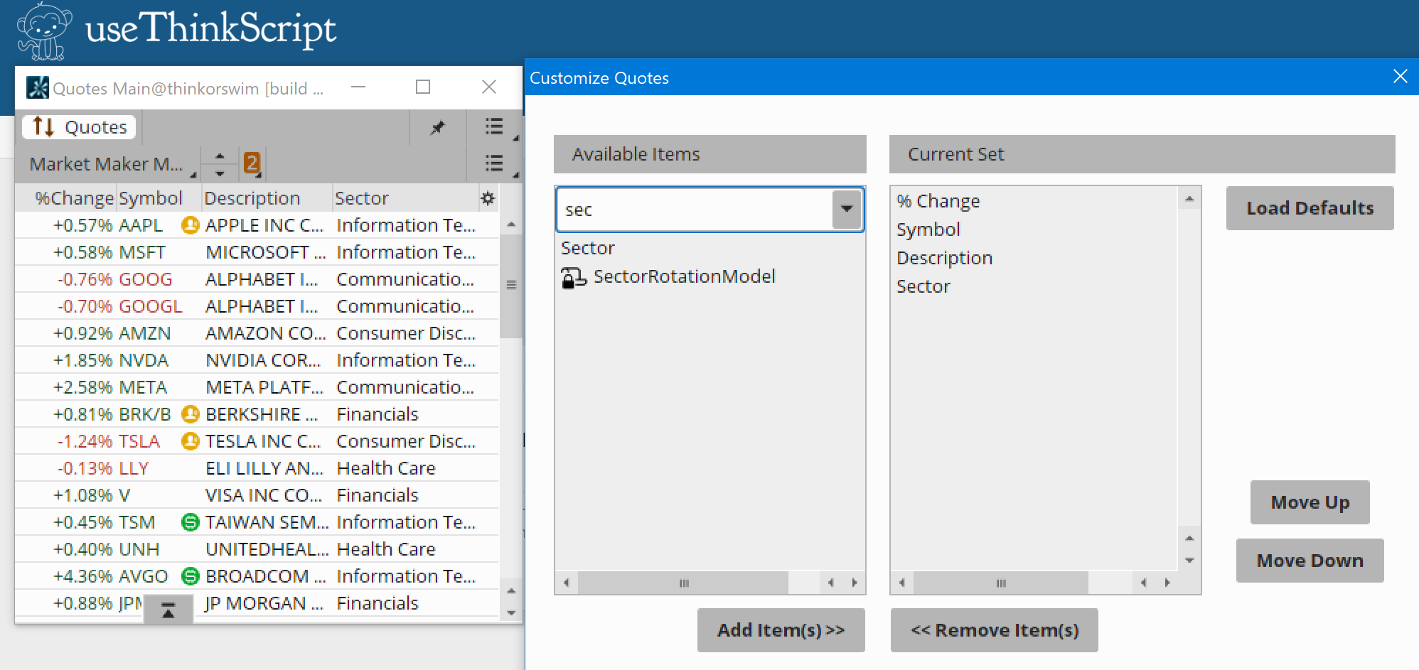Click Current Set horizontal scrollbar thumb

[x=1000, y=583]
